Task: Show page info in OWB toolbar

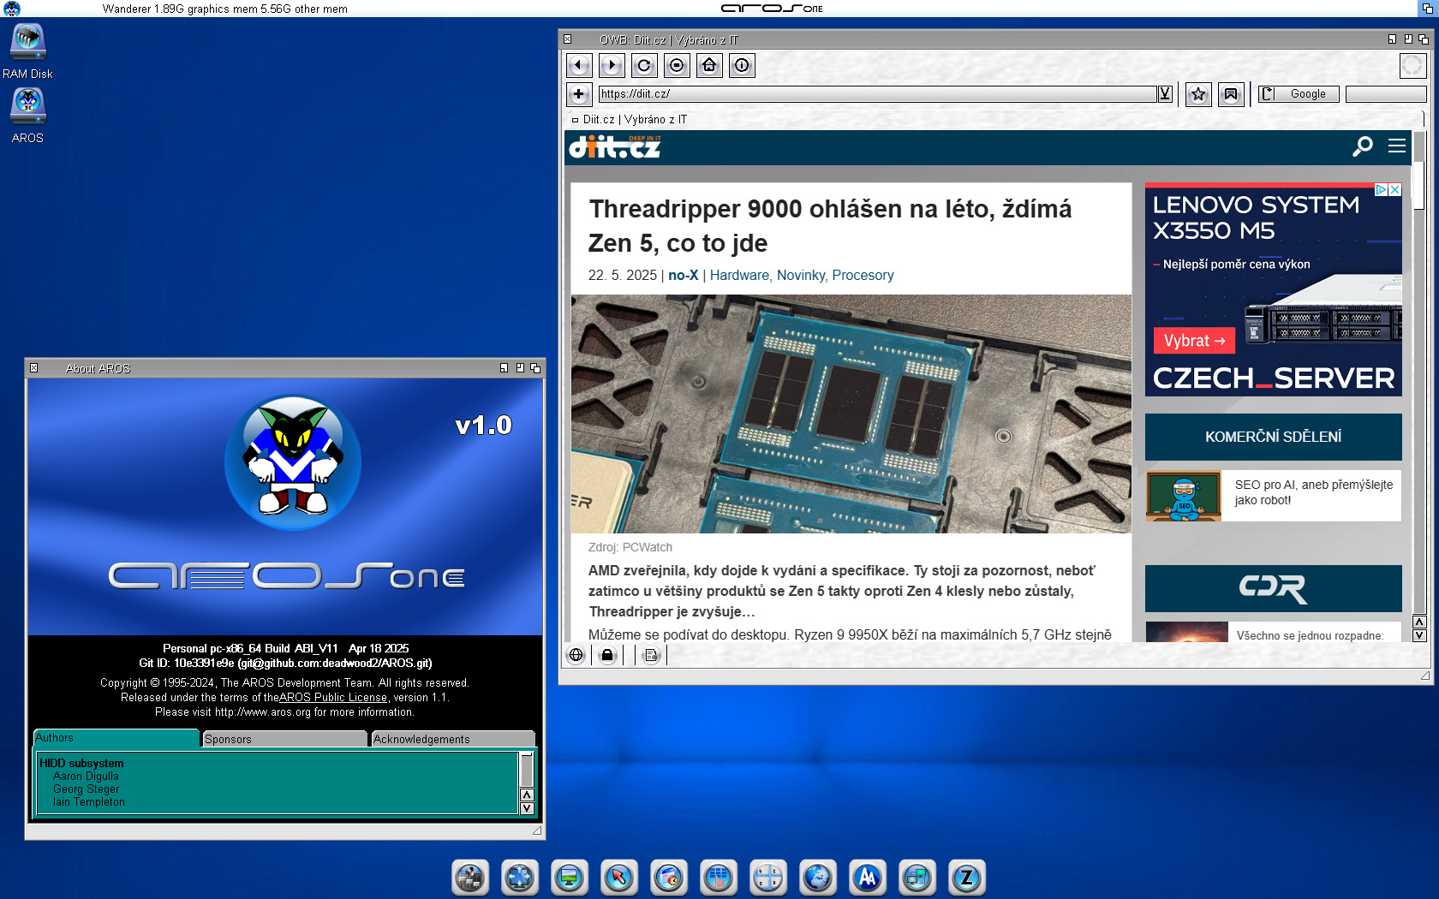Action: point(742,65)
